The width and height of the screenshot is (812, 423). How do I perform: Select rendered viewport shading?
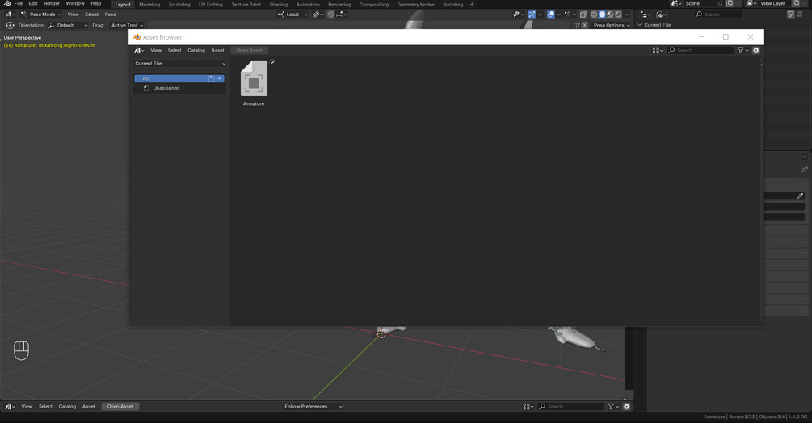618,15
